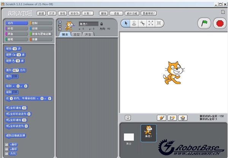Image resolution: width=228 pixels, height=158 pixels.
Task: Open the 语言 language menu
Action: coord(117,14)
